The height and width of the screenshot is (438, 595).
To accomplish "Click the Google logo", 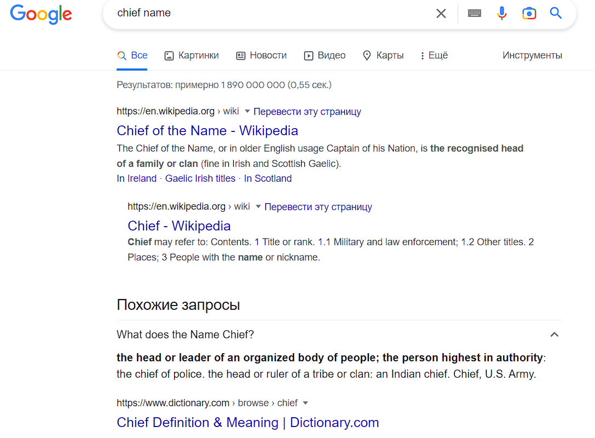I will [41, 14].
